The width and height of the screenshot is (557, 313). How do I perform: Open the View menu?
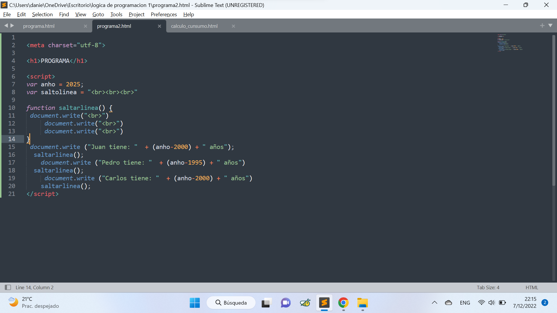click(x=81, y=14)
